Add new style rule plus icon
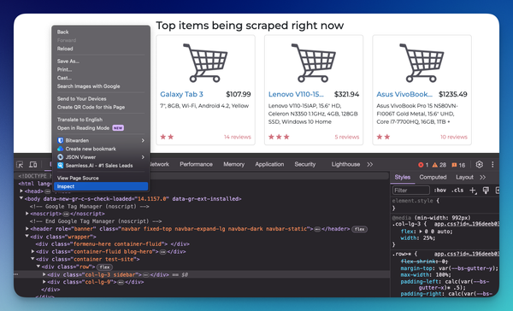This screenshot has height=311, width=513. pos(473,191)
